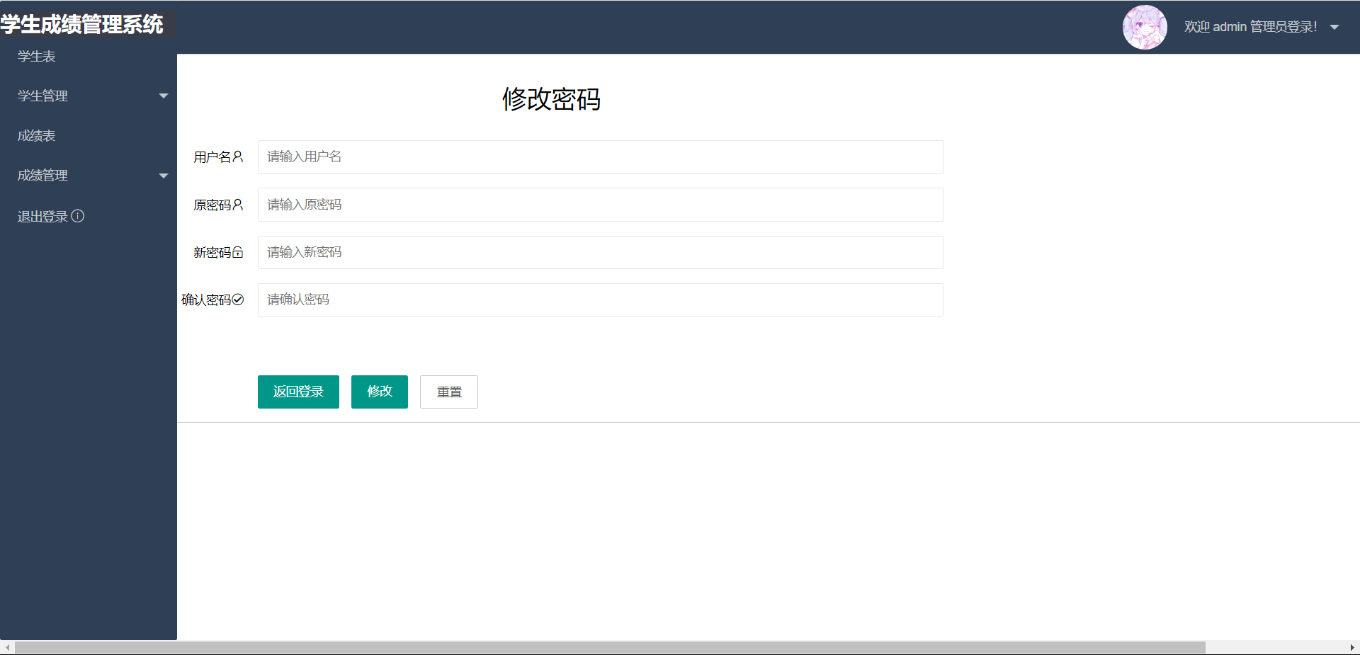Click the user icon next to 用户名
The width and height of the screenshot is (1360, 655).
coord(238,156)
